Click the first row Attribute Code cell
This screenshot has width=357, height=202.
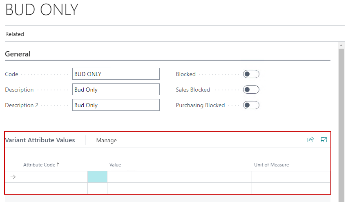(x=54, y=177)
